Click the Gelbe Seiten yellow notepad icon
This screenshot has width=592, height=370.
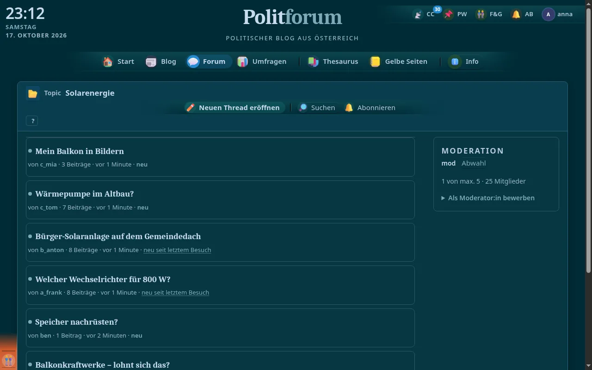pos(376,62)
